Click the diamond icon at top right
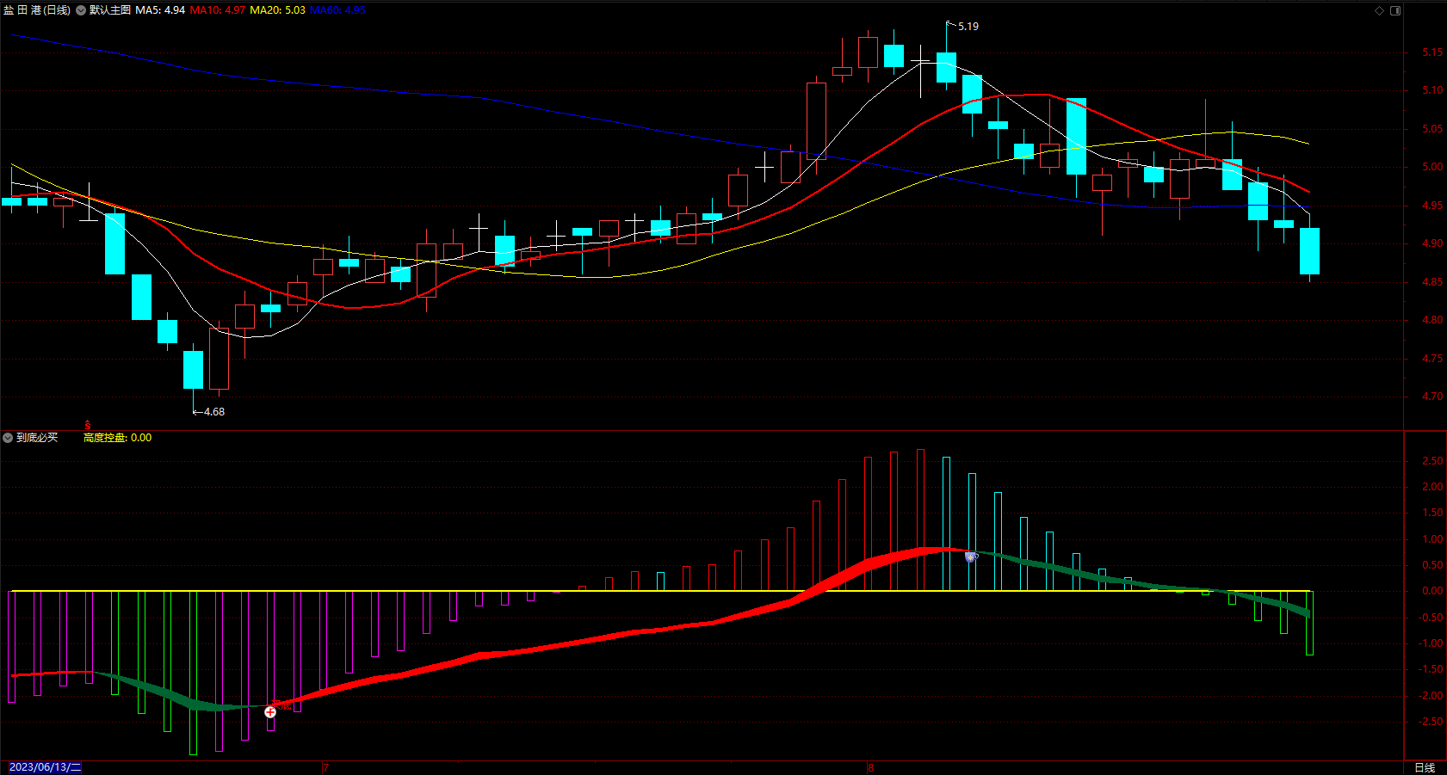 (1379, 10)
